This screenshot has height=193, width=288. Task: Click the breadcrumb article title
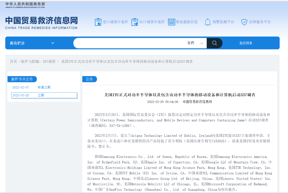pos(127,61)
